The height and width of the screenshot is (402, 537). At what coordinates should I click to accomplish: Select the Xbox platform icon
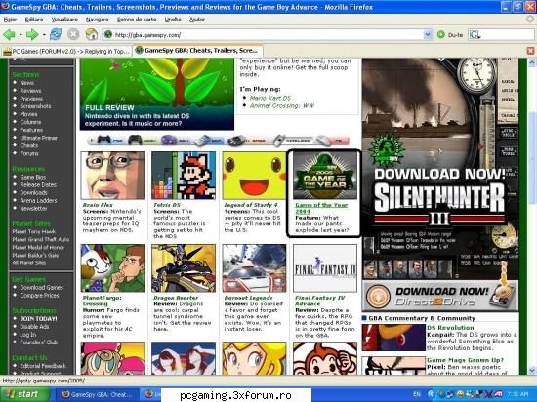(142, 141)
